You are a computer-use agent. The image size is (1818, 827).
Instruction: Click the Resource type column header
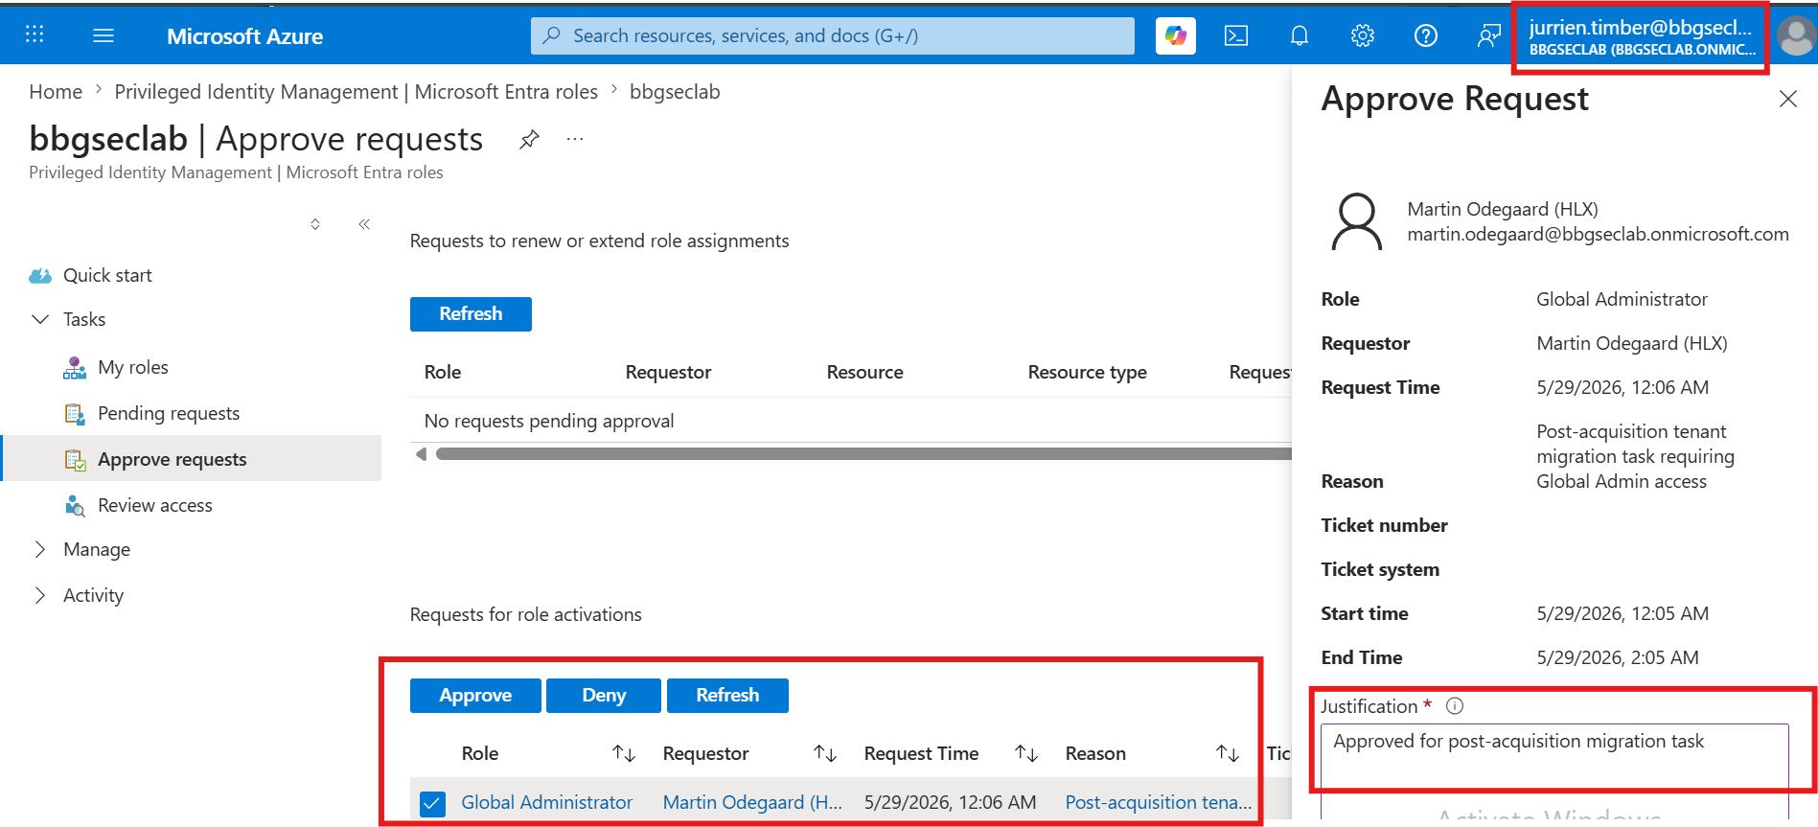click(x=1088, y=373)
